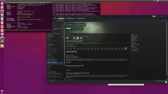
Task: Click Add a Game at bottom left
Action: pos(51,81)
